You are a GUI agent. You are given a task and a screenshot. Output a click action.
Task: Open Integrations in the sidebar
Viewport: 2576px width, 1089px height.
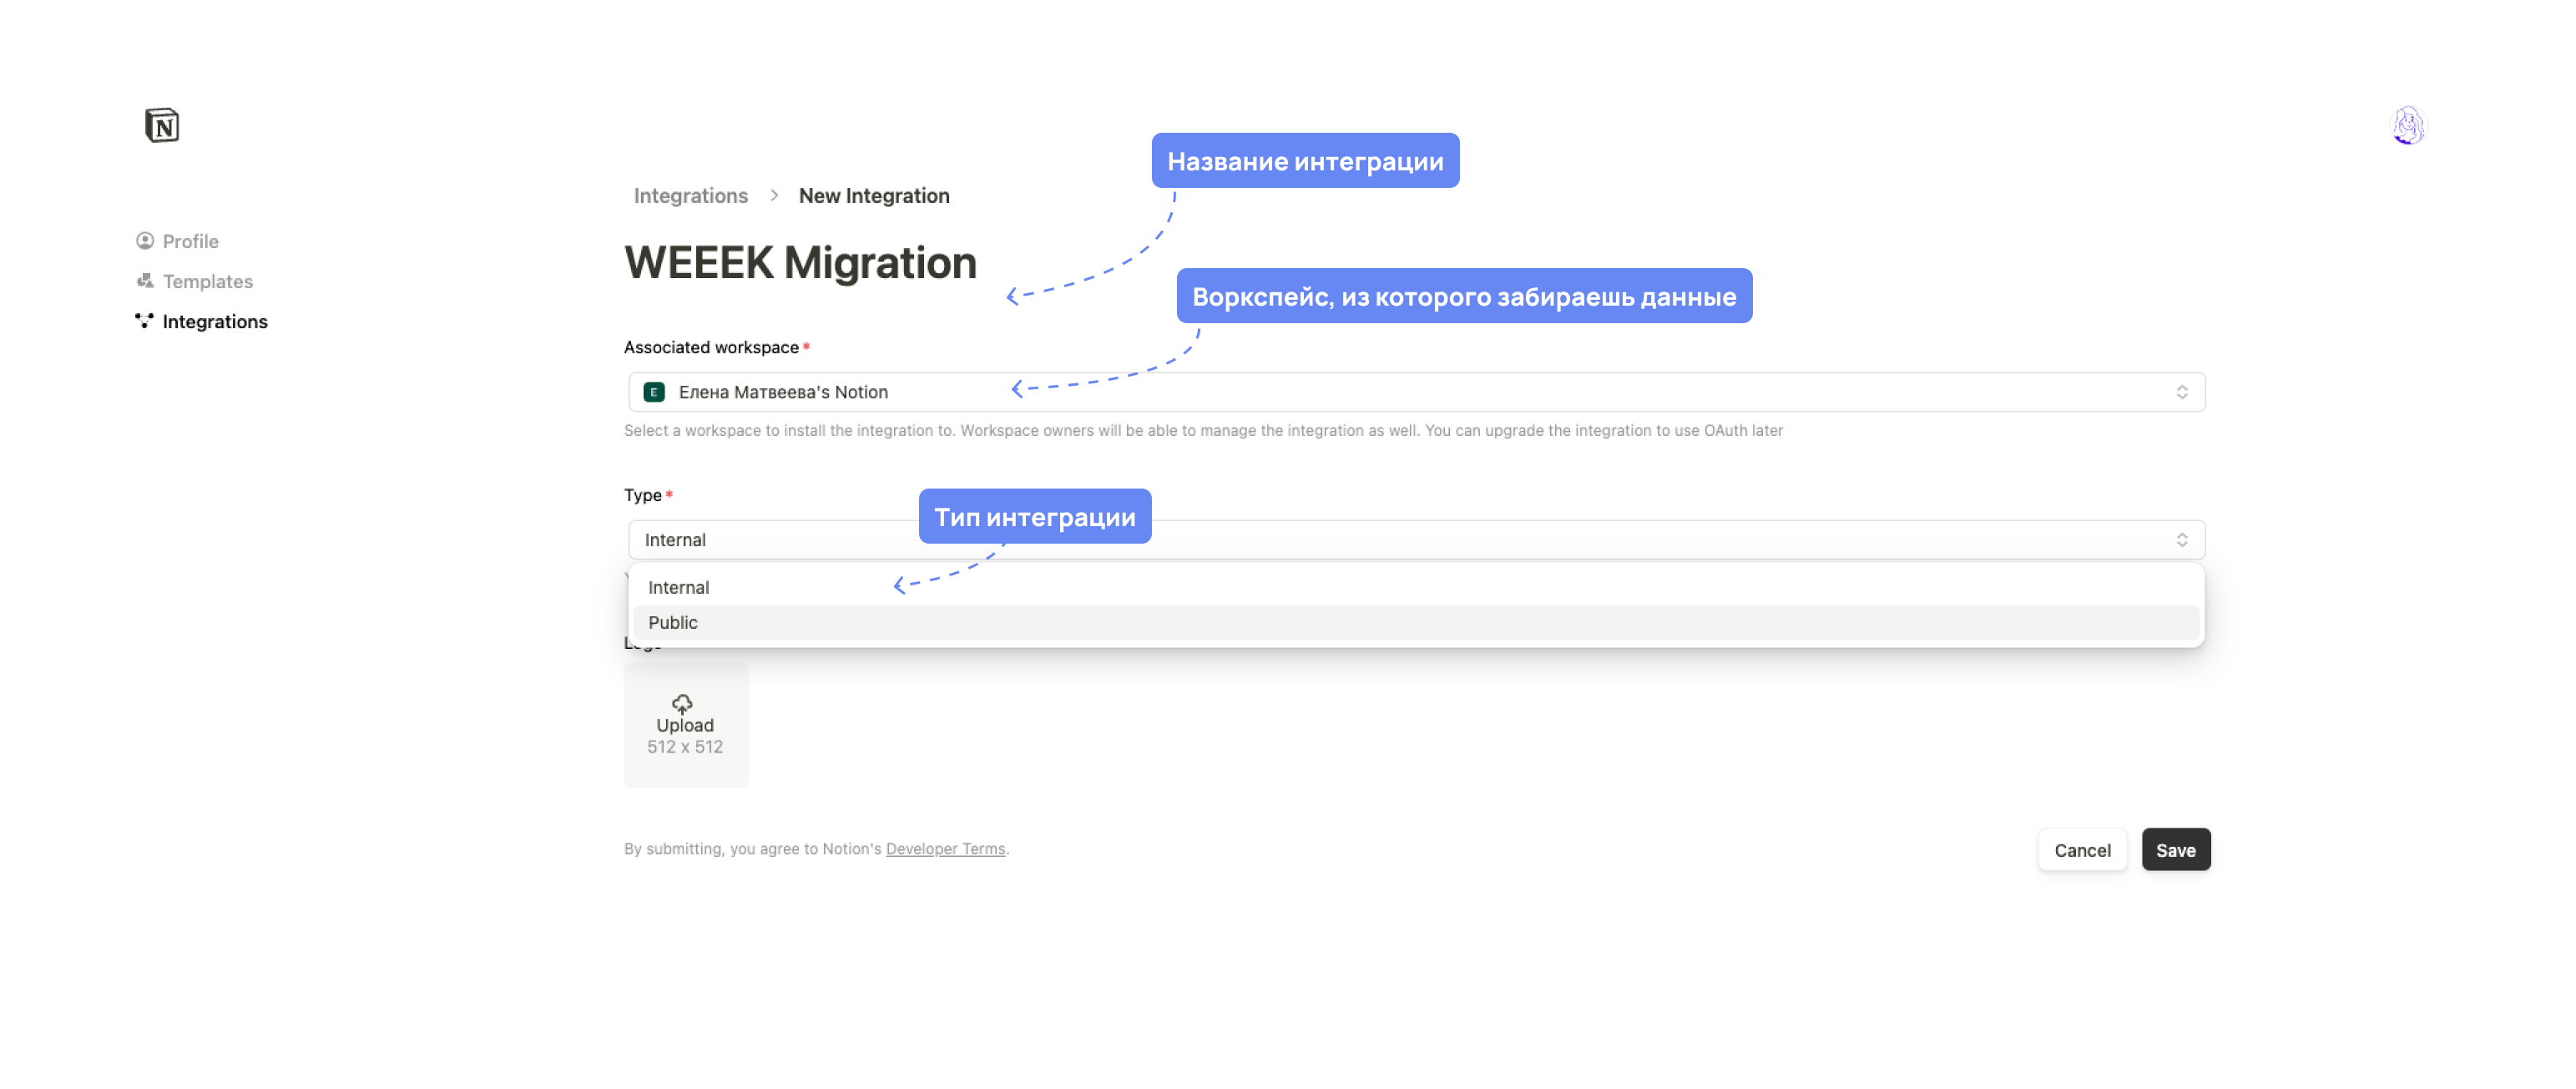pyautogui.click(x=215, y=322)
